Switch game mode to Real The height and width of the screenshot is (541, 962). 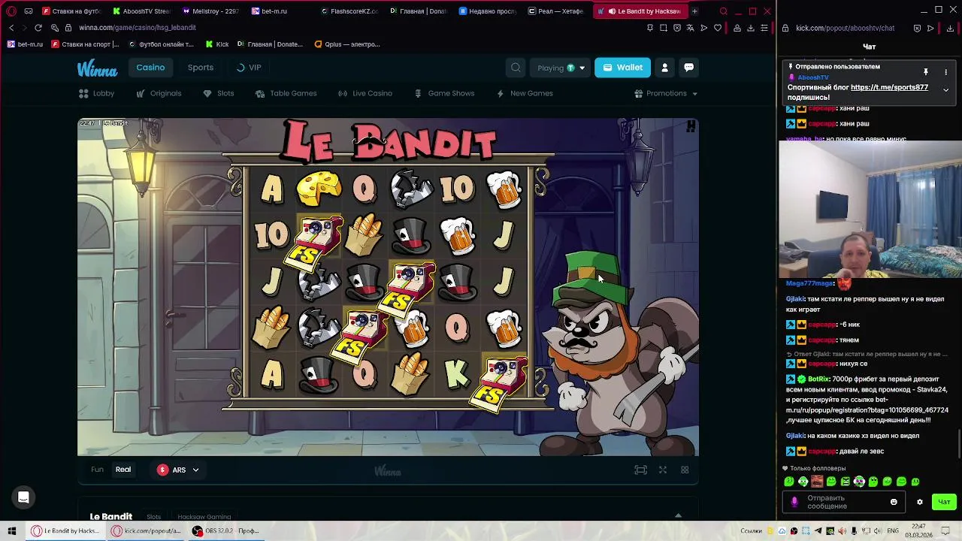click(123, 470)
